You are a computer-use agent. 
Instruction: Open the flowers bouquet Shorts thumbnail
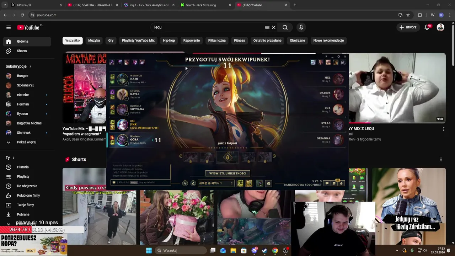point(177,217)
